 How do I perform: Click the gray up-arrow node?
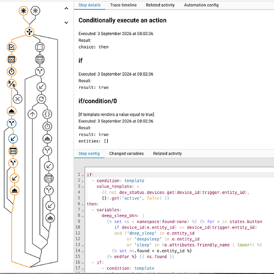[x=32, y=114]
